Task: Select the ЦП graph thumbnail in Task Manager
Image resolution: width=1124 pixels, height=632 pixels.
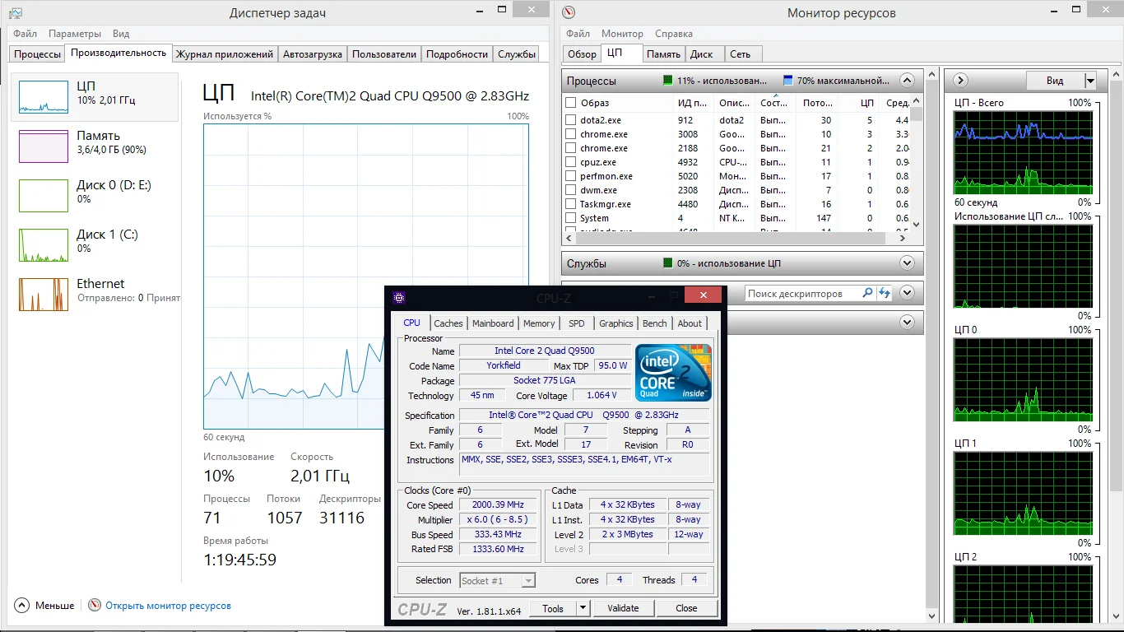Action: pos(44,97)
